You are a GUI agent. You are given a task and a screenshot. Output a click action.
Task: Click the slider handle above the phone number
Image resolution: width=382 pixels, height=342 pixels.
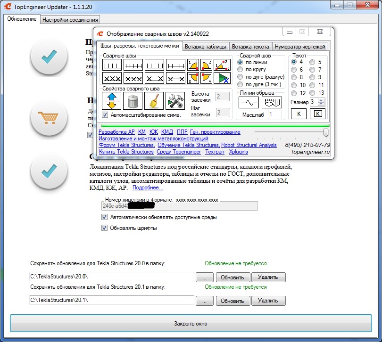pos(326,133)
